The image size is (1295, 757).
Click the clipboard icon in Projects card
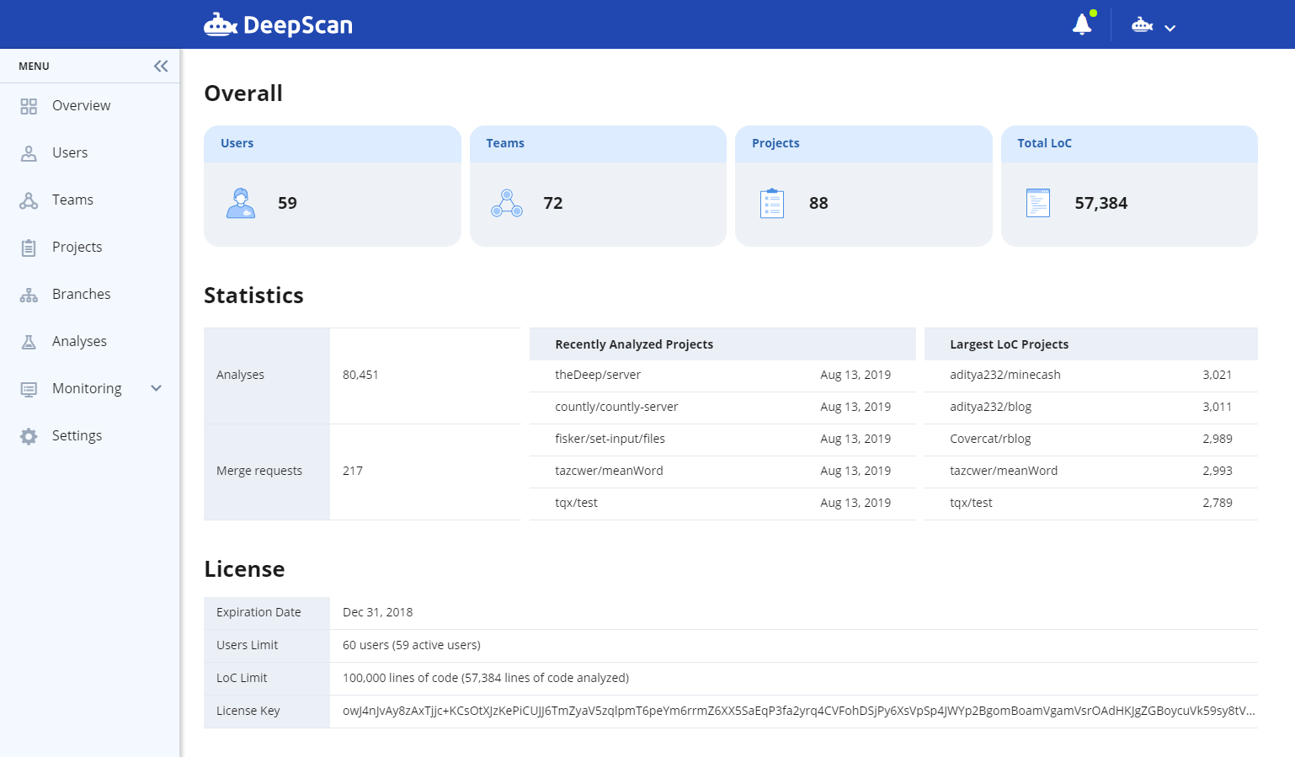coord(772,203)
